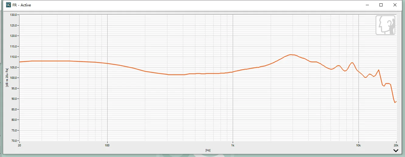
Task: Expand the chevron arrow at bottom right
Action: [x=396, y=150]
